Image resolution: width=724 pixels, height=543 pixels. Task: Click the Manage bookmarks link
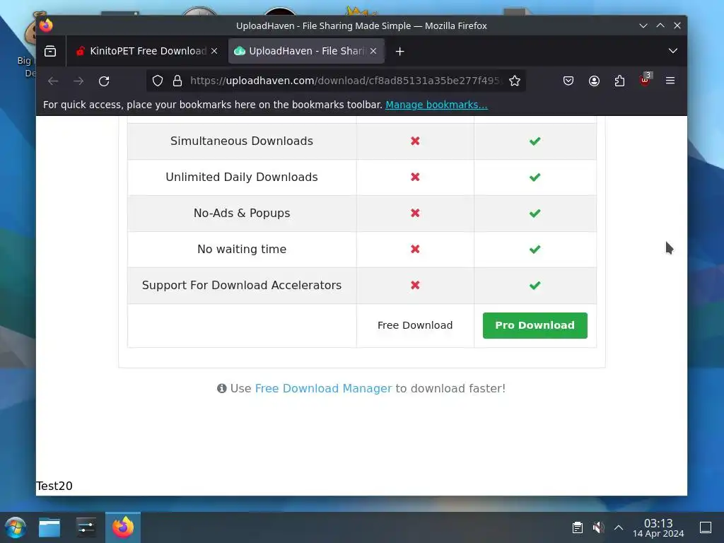[436, 105]
